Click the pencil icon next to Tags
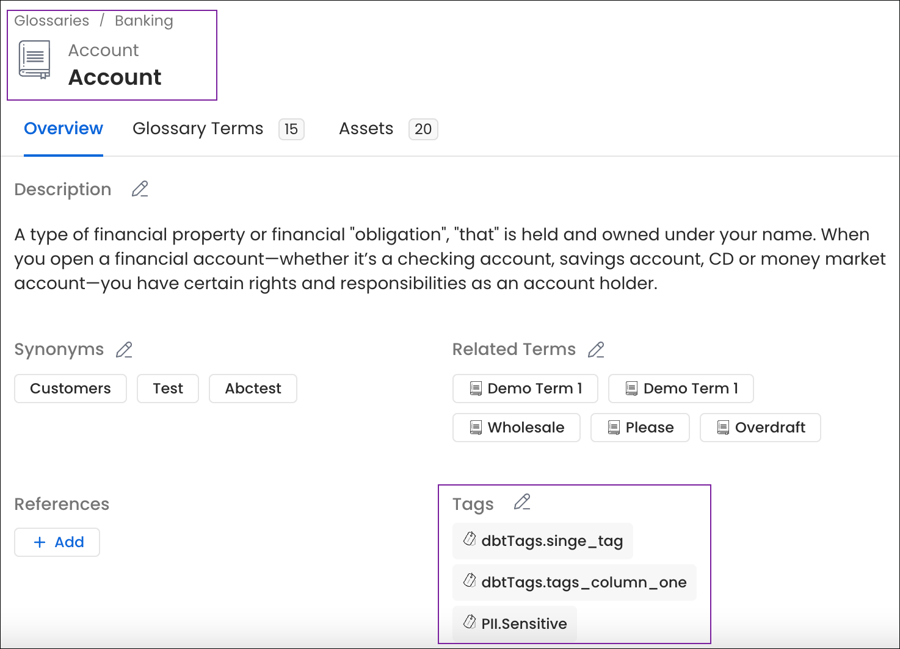This screenshot has height=649, width=900. pos(521,502)
